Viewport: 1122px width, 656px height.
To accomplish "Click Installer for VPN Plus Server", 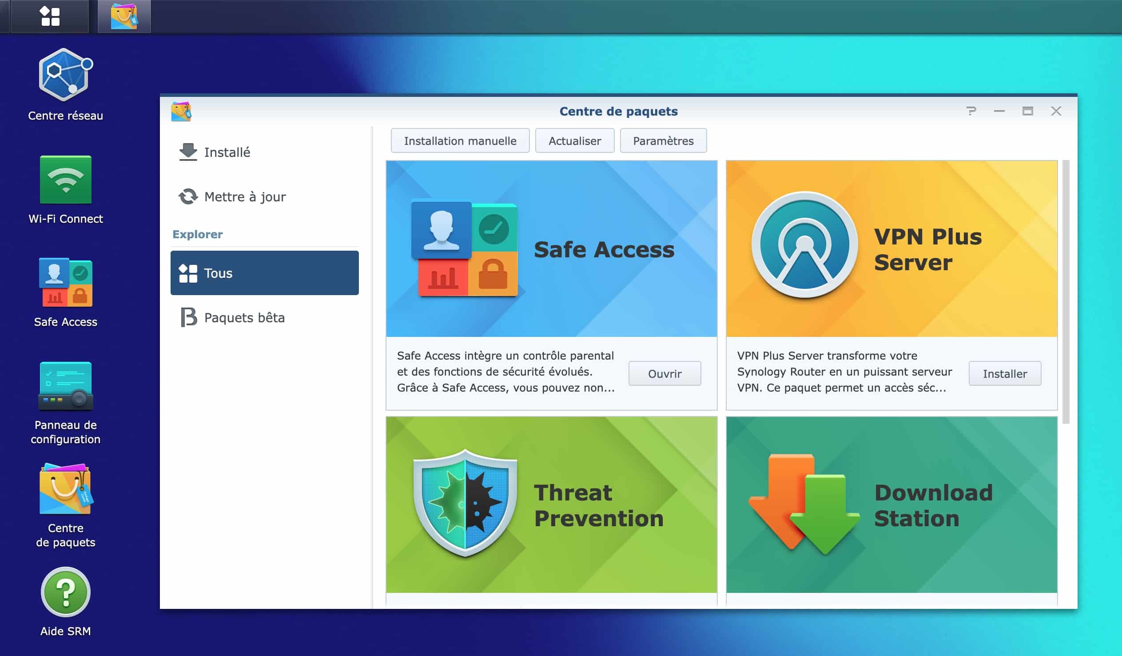I will 1004,373.
